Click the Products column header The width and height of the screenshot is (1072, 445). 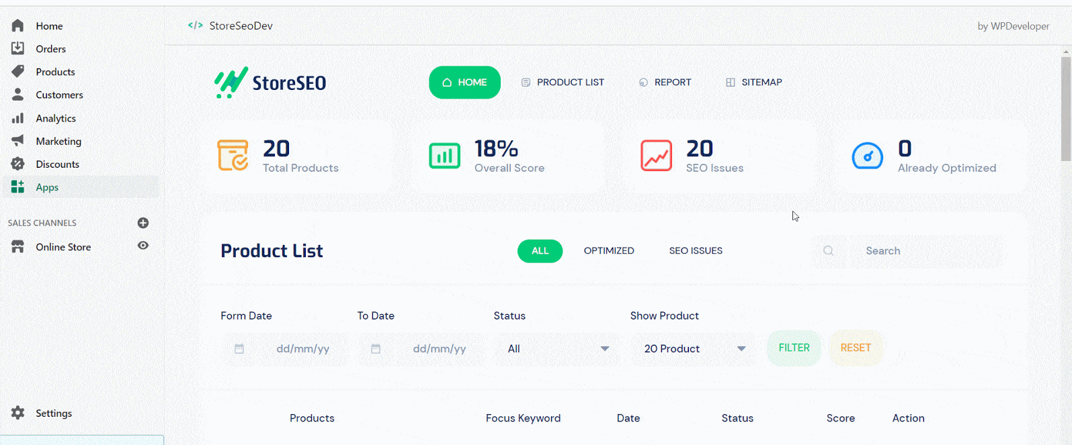(x=312, y=417)
